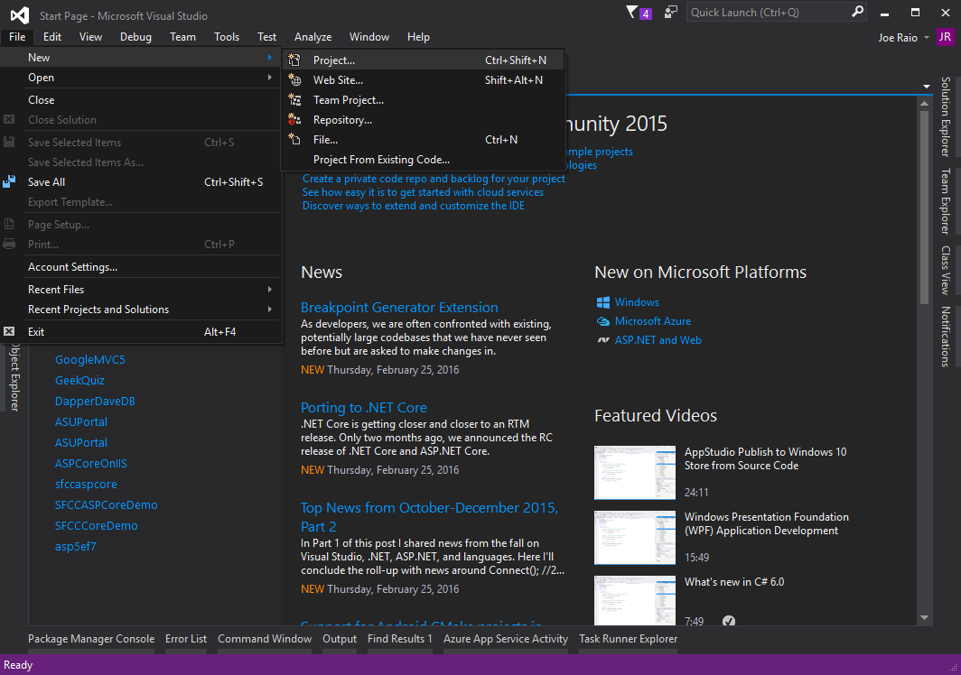The width and height of the screenshot is (961, 675).
Task: Click the ASP.NET and Web icon
Action: tap(603, 340)
